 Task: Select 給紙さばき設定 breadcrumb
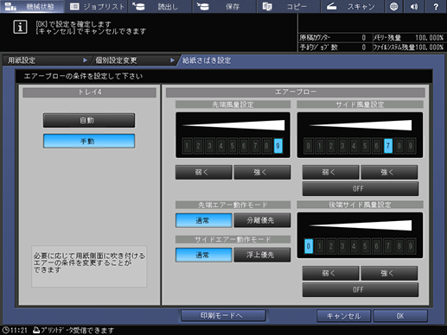pos(207,60)
